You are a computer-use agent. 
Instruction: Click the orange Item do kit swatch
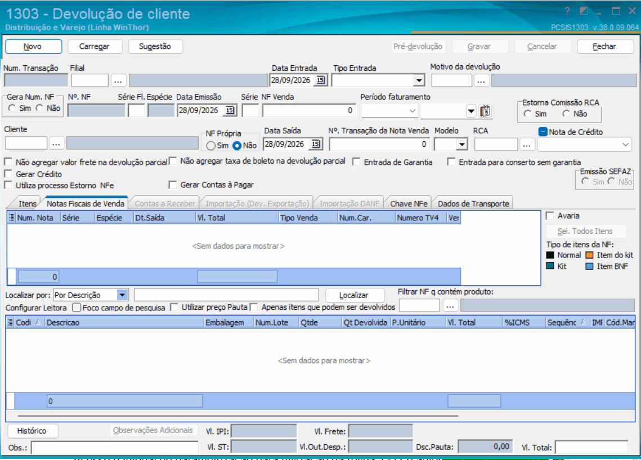coord(589,255)
